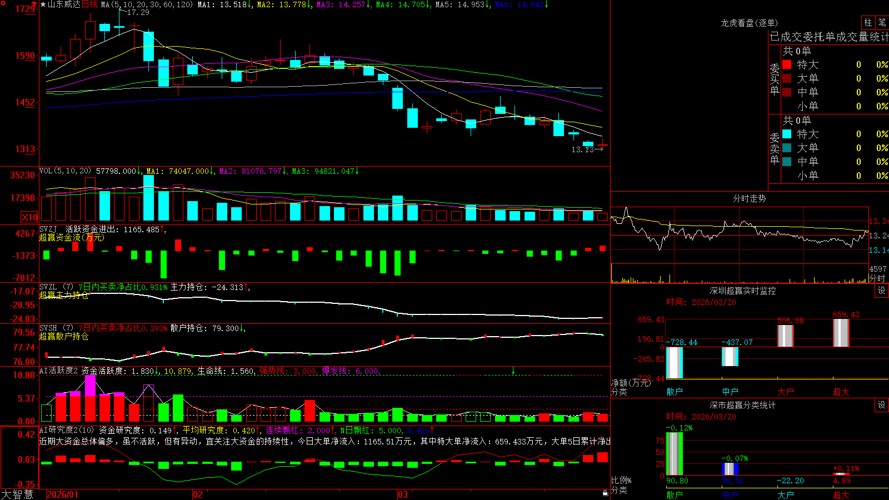Click the MA(5,10,20,30,60,120) indicator label
This screenshot has width=889, height=500.
tap(147, 4)
